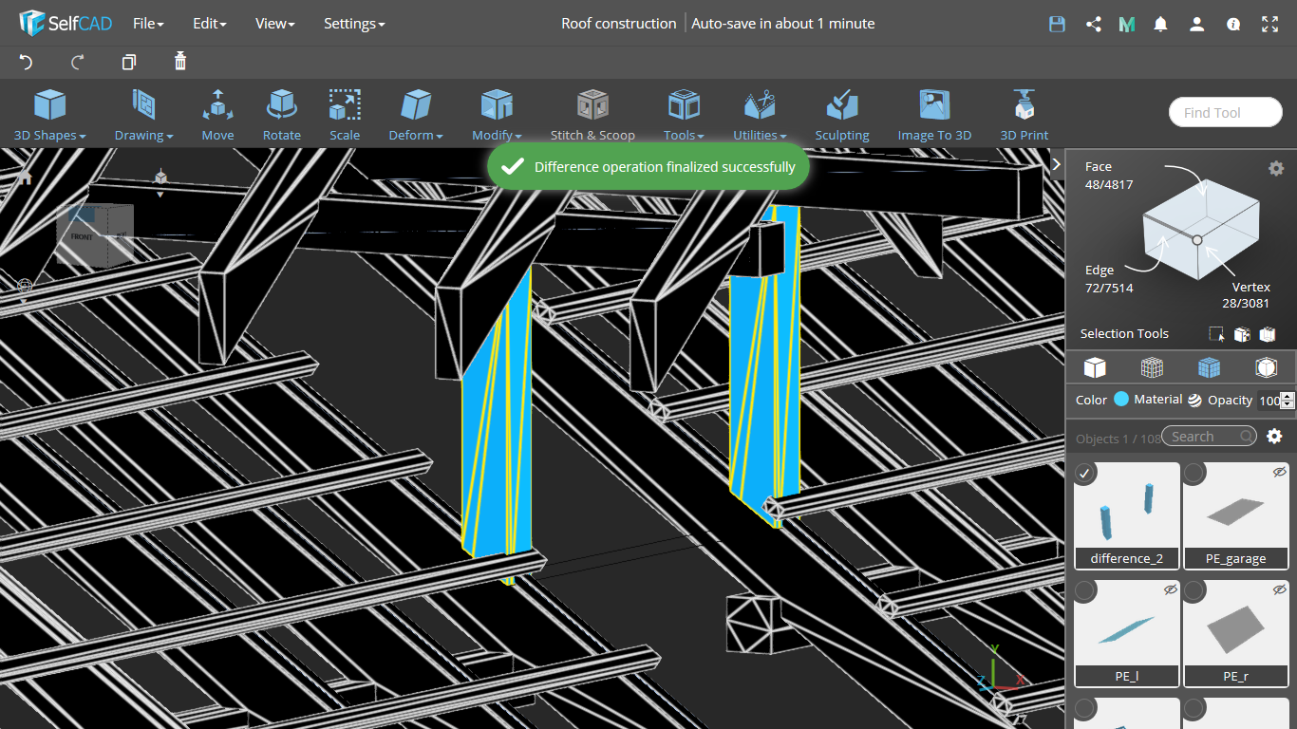Open the user account icon
The image size is (1297, 729).
[x=1197, y=24]
